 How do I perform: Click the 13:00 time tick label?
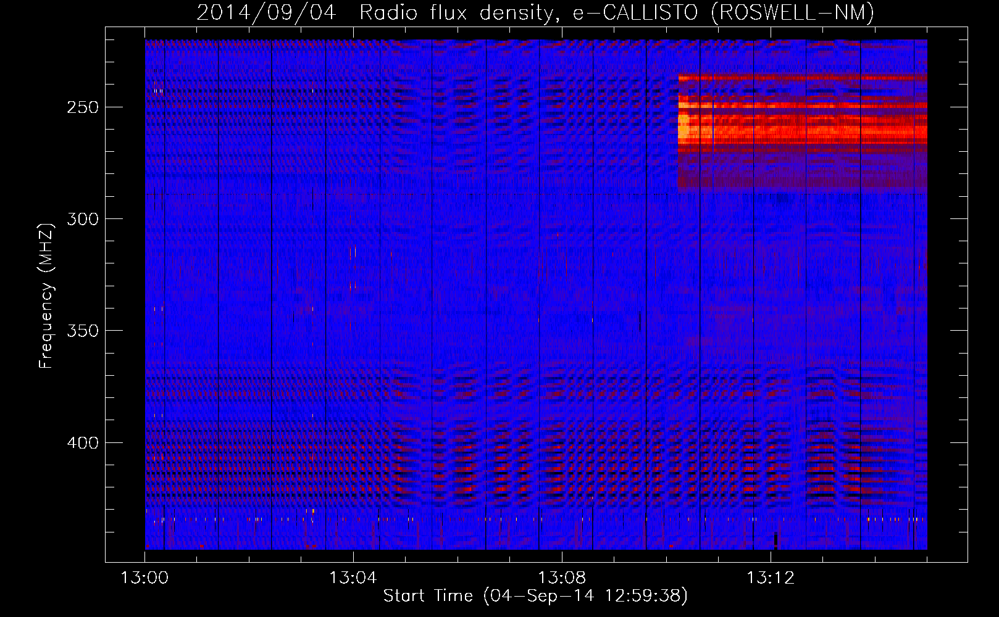tap(144, 578)
